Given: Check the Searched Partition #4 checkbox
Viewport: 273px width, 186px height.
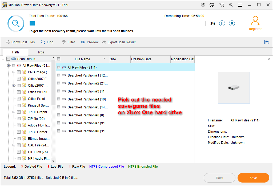Looking at the screenshot, I should pyautogui.click(x=59, y=99).
